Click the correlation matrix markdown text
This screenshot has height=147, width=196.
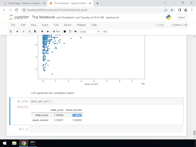53,93
